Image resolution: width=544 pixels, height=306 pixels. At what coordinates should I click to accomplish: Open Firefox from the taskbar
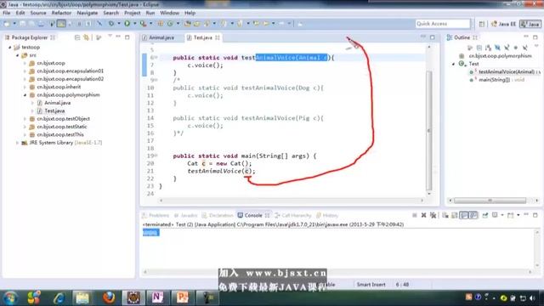109,297
